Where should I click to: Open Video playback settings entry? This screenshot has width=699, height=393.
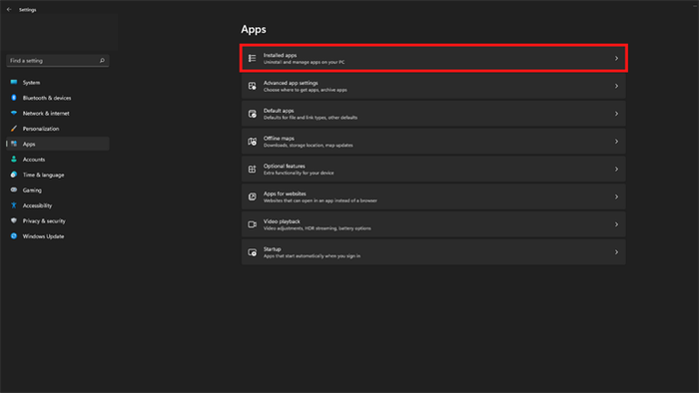pos(433,224)
